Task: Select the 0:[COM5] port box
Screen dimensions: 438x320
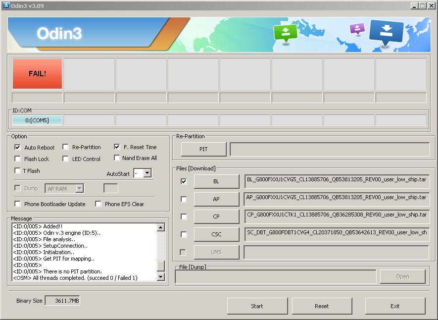Action: point(37,120)
